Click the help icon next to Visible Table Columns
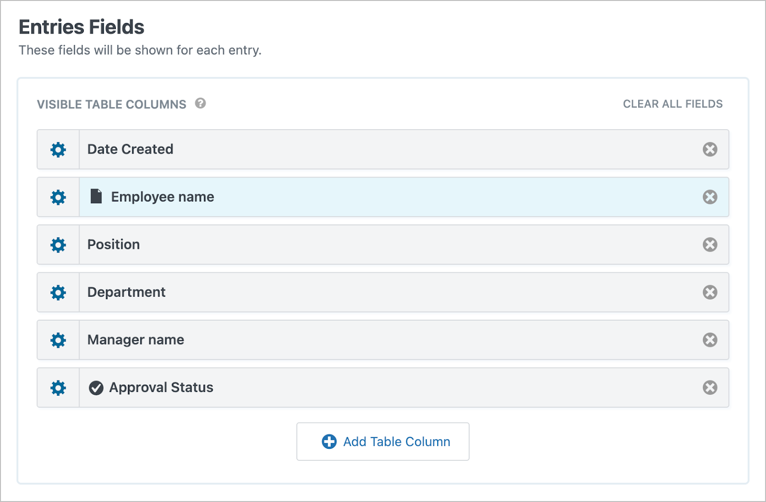This screenshot has width=766, height=502. [200, 102]
